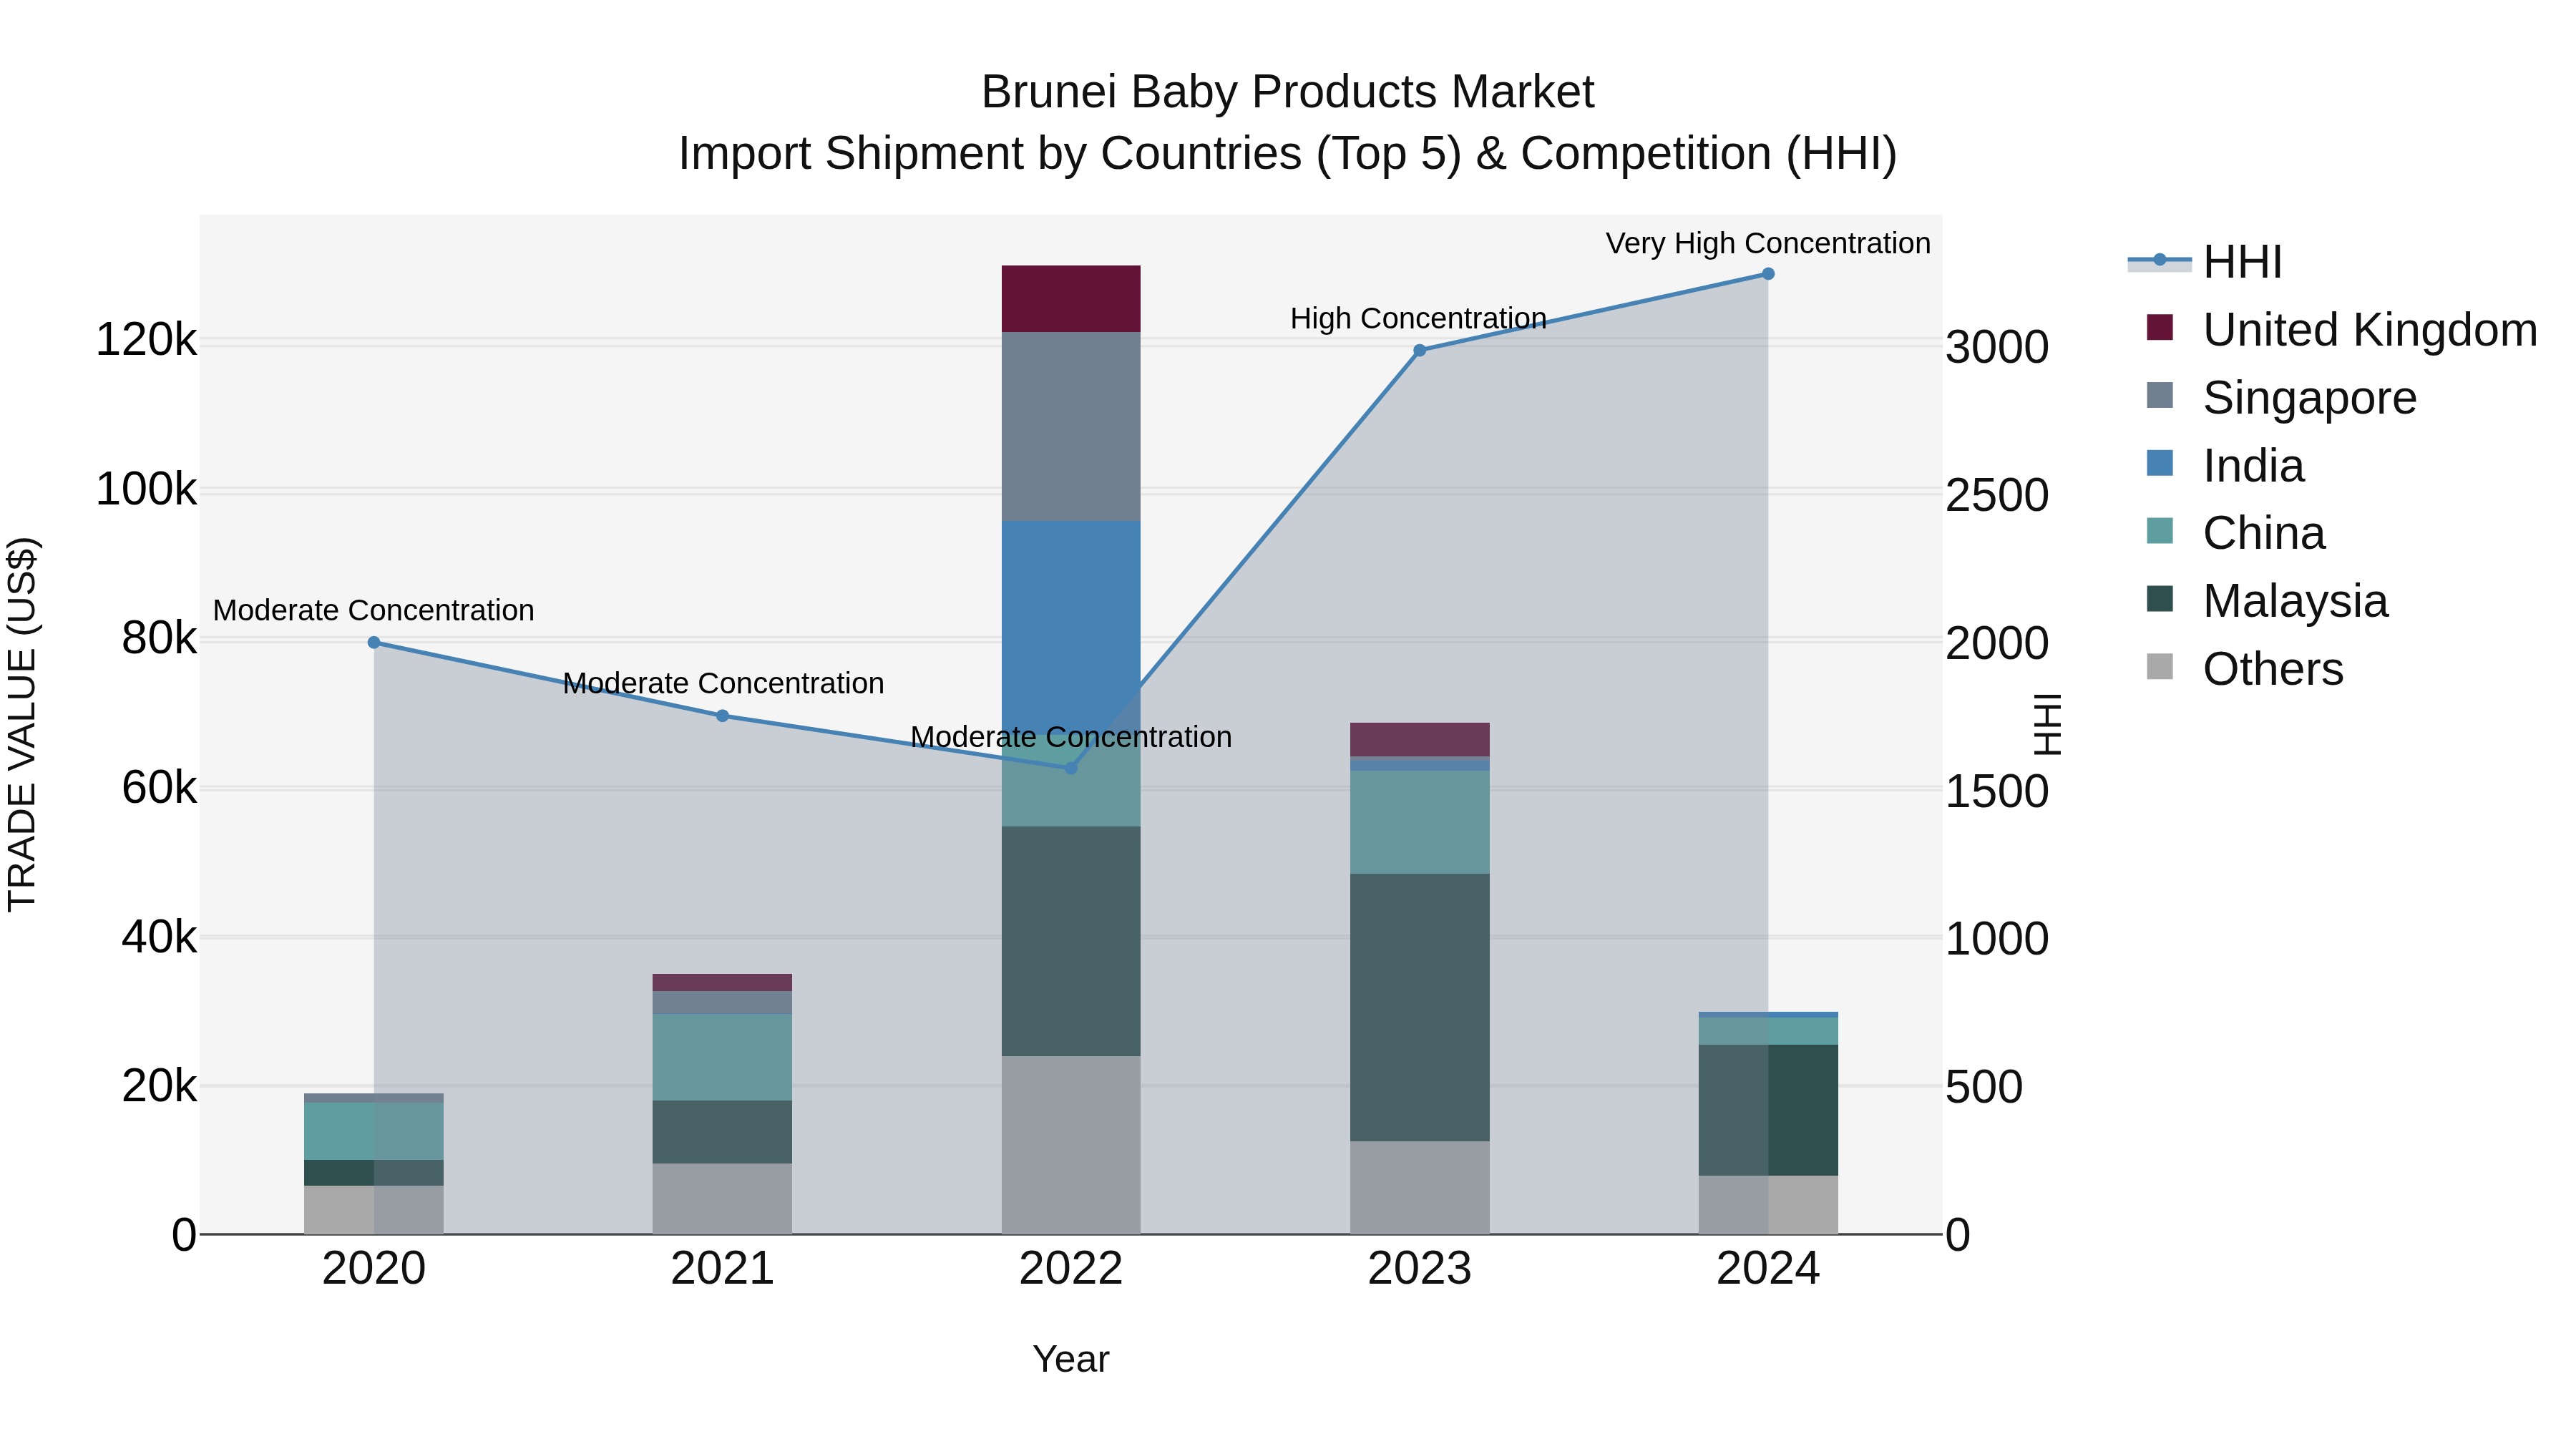Viewport: 2576px width, 1449px height.
Task: Click the 2020 HHI data point
Action: pos(374,643)
